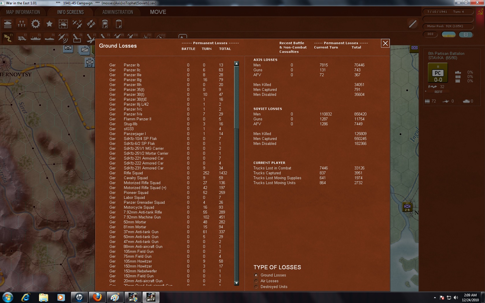
Task: Click the 8th Partisan Battalion name
Action: (x=446, y=53)
